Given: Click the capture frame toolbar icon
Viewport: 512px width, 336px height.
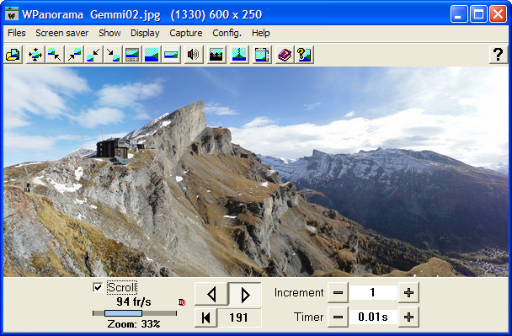Looking at the screenshot, I should coord(262,54).
